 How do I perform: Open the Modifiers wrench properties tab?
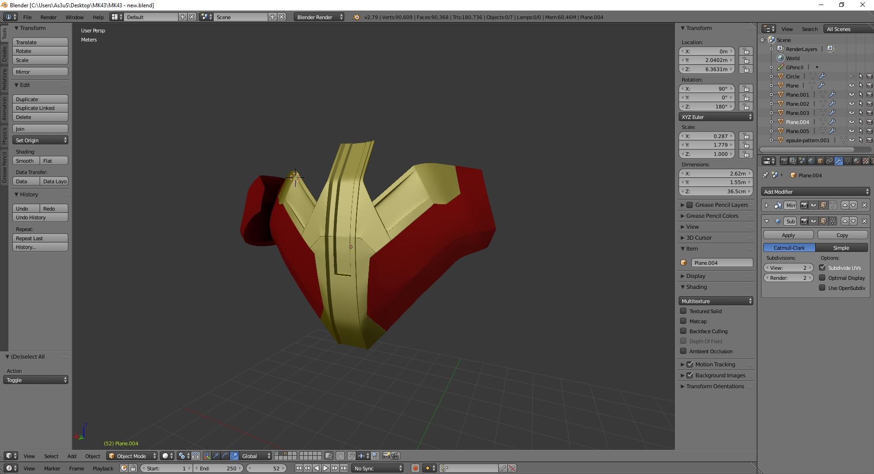pyautogui.click(x=838, y=161)
